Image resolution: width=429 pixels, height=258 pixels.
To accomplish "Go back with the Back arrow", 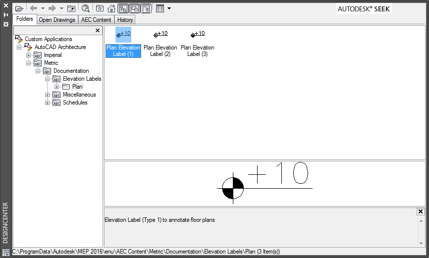I will (x=33, y=8).
